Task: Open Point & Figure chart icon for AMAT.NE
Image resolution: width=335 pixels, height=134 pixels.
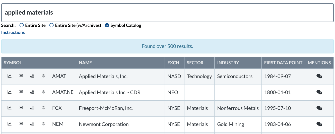Action: [32, 92]
